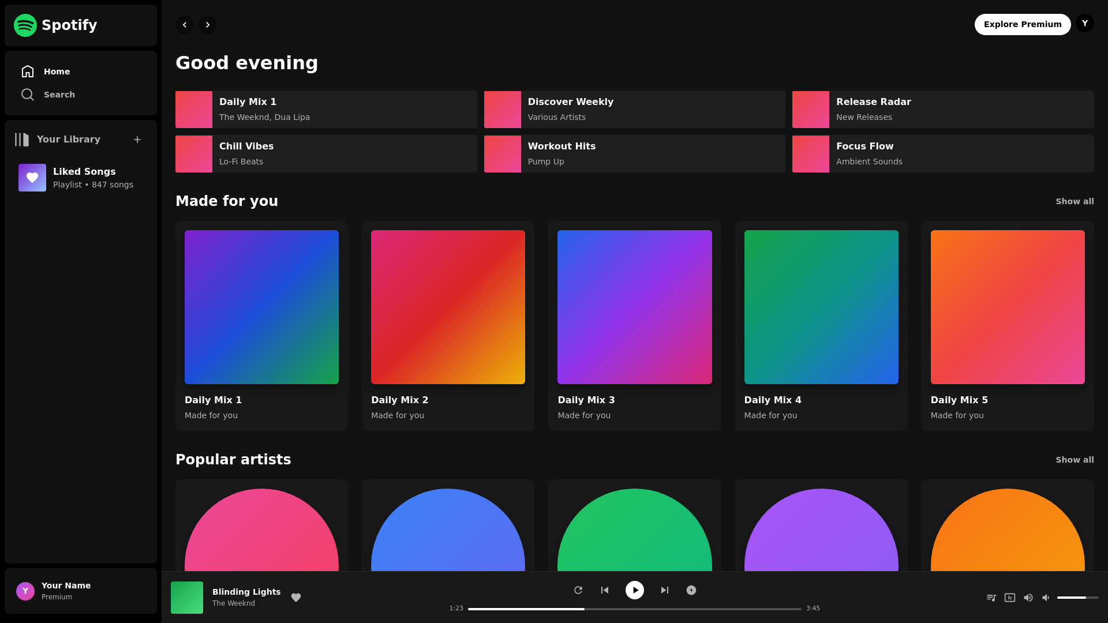
Task: Add a new playlist with plus icon
Action: (137, 140)
